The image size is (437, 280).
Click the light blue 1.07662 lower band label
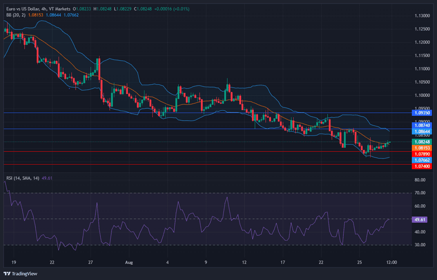pyautogui.click(x=422, y=160)
